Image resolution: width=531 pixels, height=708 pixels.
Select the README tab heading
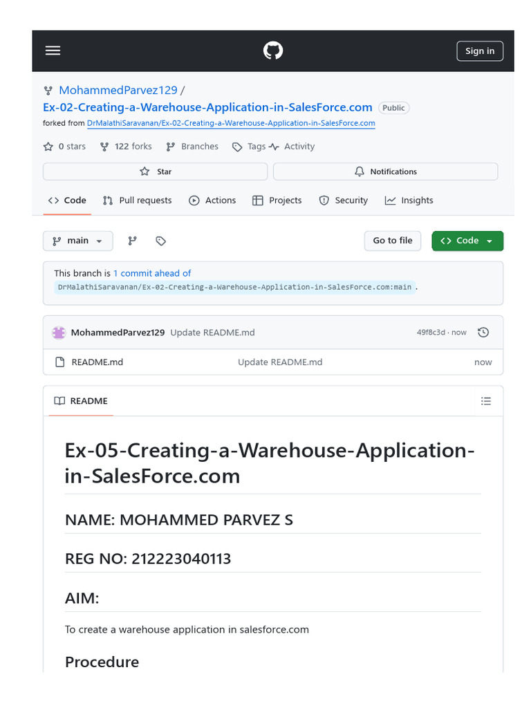(x=81, y=401)
